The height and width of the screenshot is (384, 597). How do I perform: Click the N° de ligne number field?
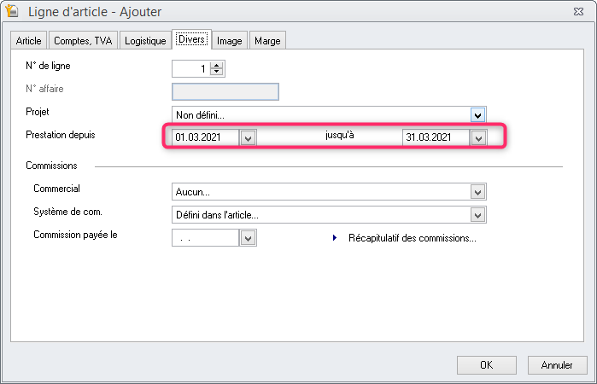(191, 70)
